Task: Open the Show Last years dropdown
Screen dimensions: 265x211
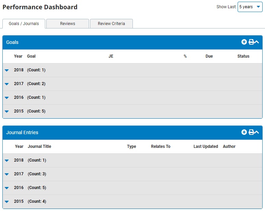Action: 250,7
